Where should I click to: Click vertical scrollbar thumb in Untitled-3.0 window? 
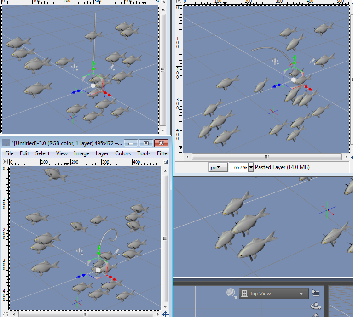165,238
